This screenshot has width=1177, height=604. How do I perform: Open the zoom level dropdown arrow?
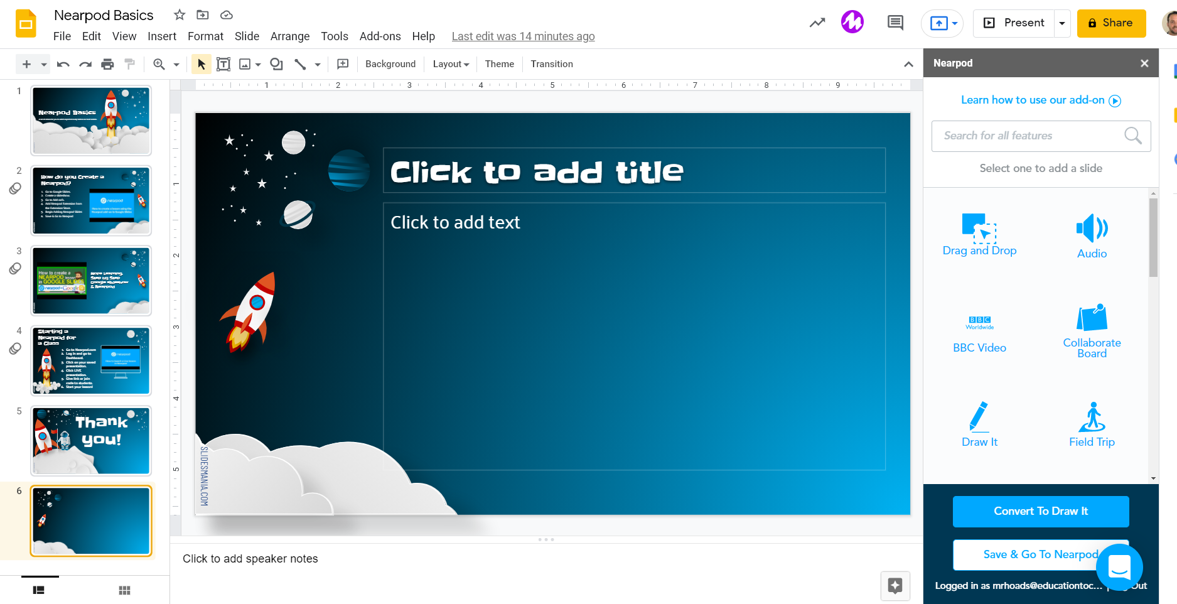click(176, 65)
